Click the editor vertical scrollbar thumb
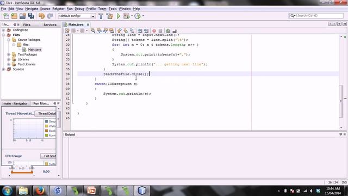The height and width of the screenshot is (196, 348). (341, 101)
